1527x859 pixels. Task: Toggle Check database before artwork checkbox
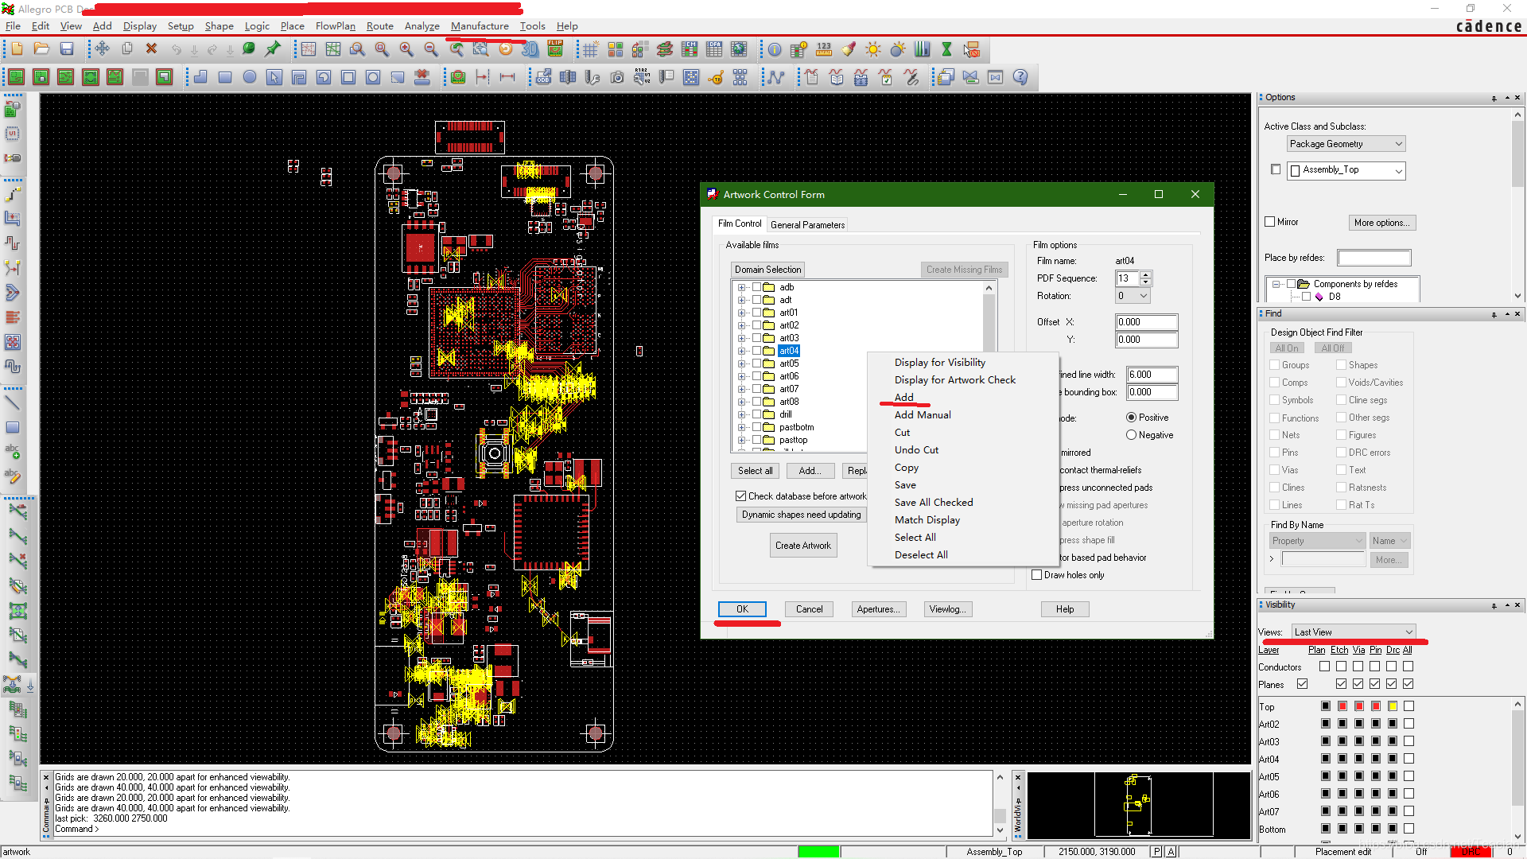click(741, 496)
